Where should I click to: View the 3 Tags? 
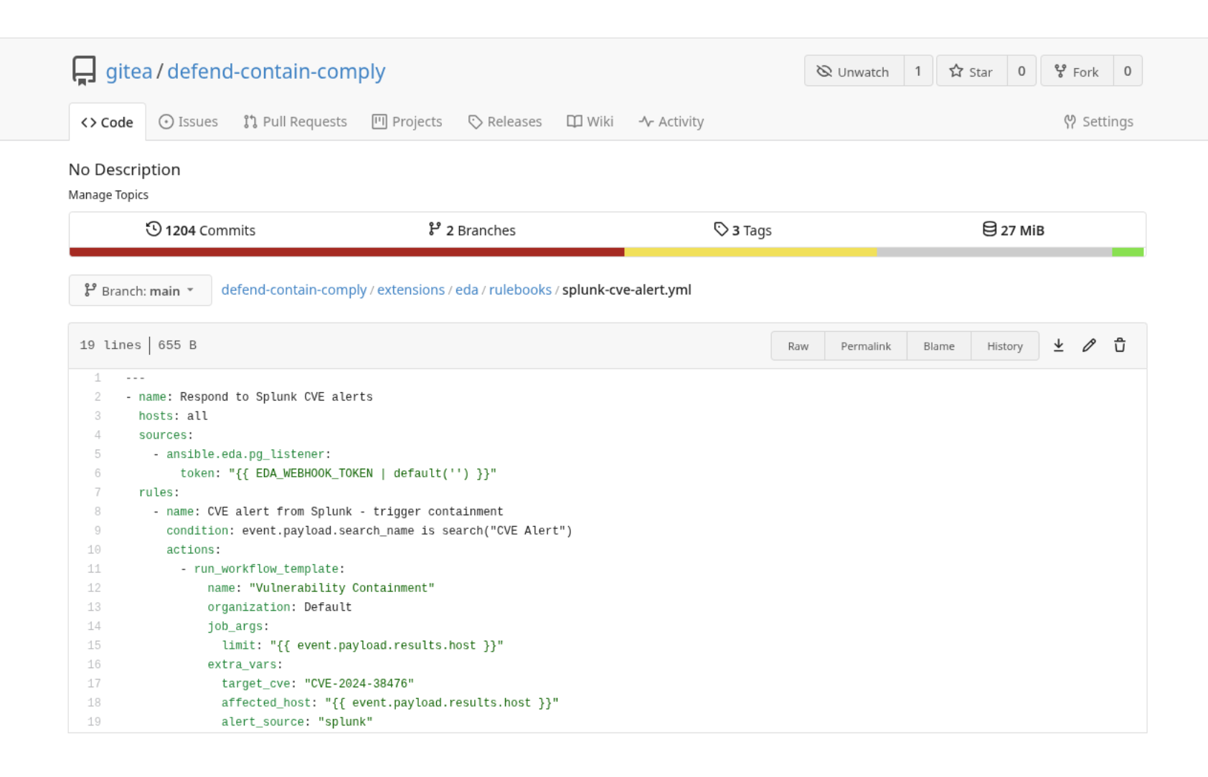[x=742, y=230]
